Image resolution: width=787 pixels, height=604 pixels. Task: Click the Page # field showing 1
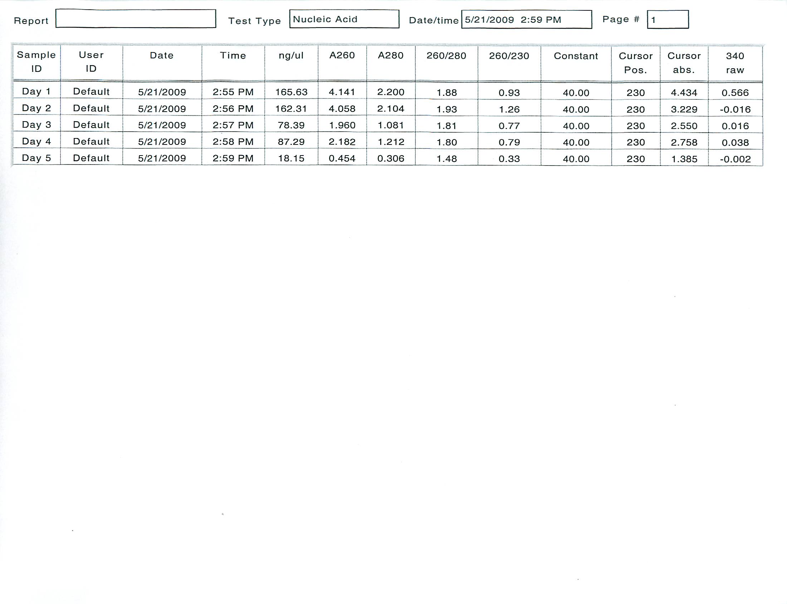[x=668, y=19]
